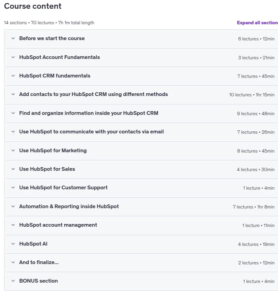
Task: Open chevron for 'Use HubSpot for Sales'
Action: pos(13,169)
